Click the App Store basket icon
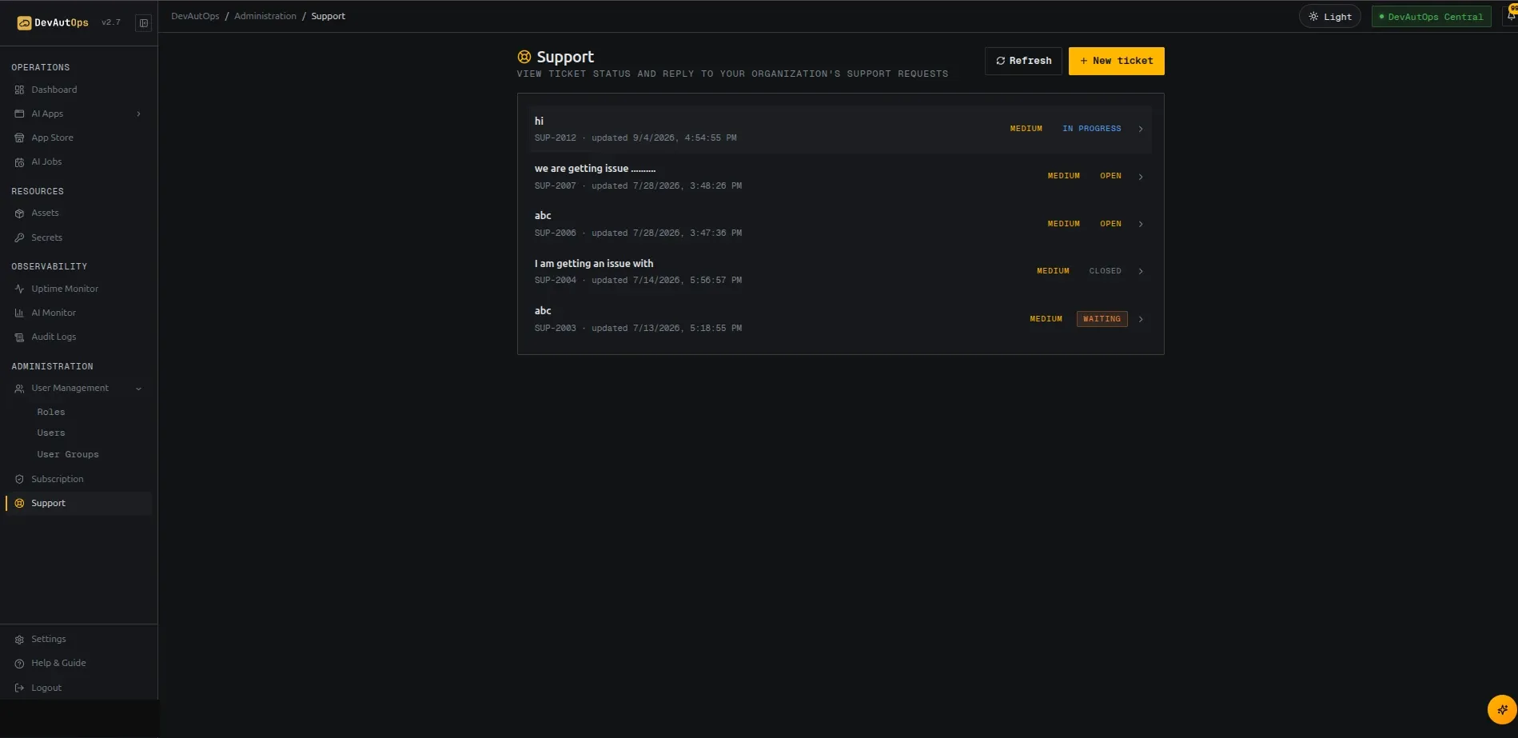 click(19, 138)
